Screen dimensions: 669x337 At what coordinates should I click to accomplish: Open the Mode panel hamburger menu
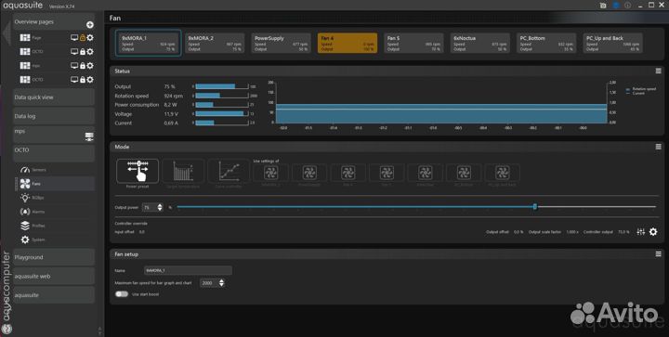(x=659, y=147)
